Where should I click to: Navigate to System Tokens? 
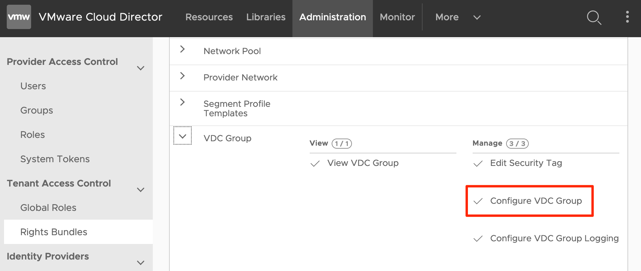point(55,159)
